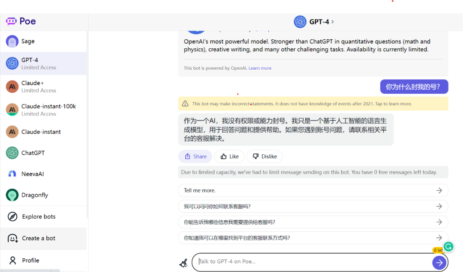Screen dimensions: 463x272
Task: Select the NeevaAI bot icon
Action: pos(12,174)
